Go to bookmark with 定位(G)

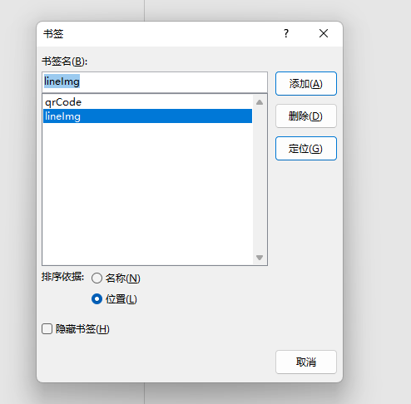[x=306, y=149]
